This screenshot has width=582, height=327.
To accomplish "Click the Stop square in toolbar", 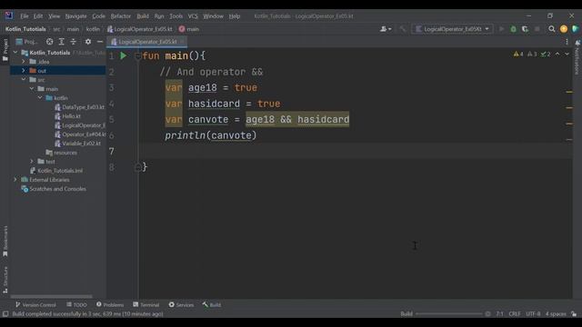I will (537, 29).
